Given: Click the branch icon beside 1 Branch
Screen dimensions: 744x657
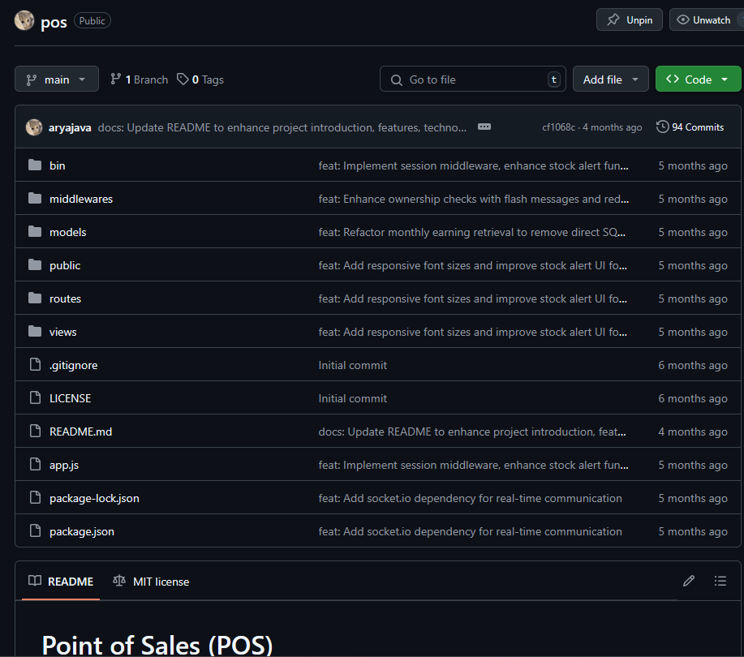Looking at the screenshot, I should tap(116, 79).
